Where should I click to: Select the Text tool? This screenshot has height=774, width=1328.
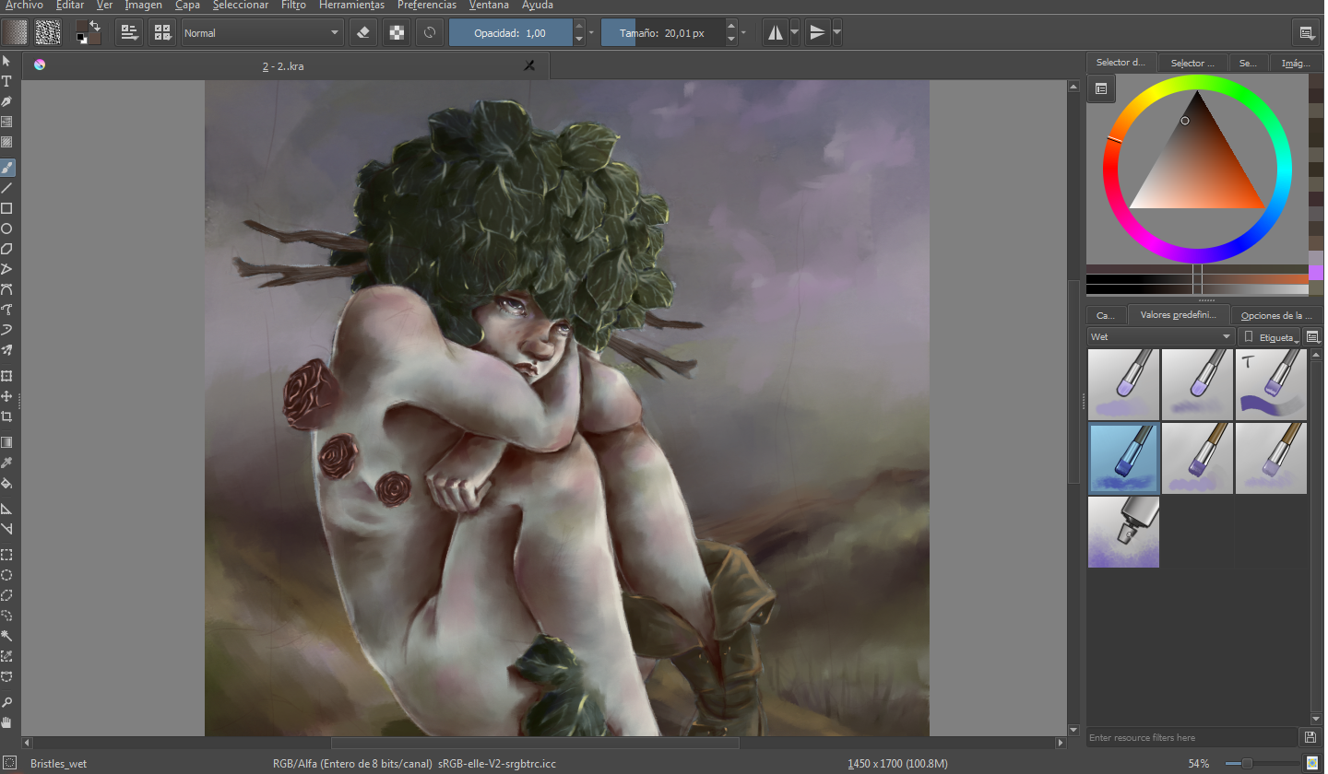(x=6, y=80)
